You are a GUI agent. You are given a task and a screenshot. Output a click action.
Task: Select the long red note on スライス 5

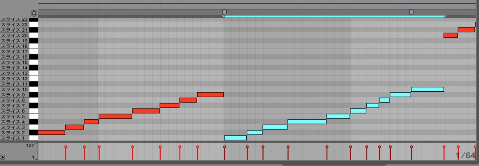[x=115, y=116]
